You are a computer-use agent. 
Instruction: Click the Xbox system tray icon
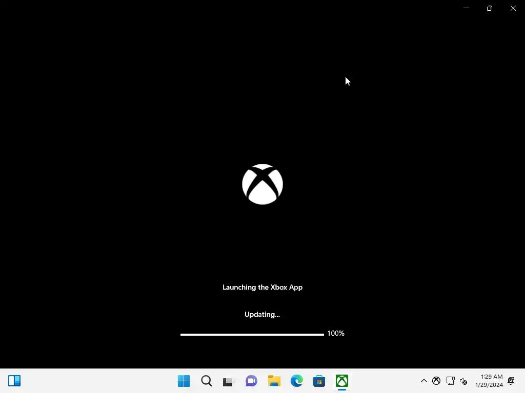(x=436, y=381)
